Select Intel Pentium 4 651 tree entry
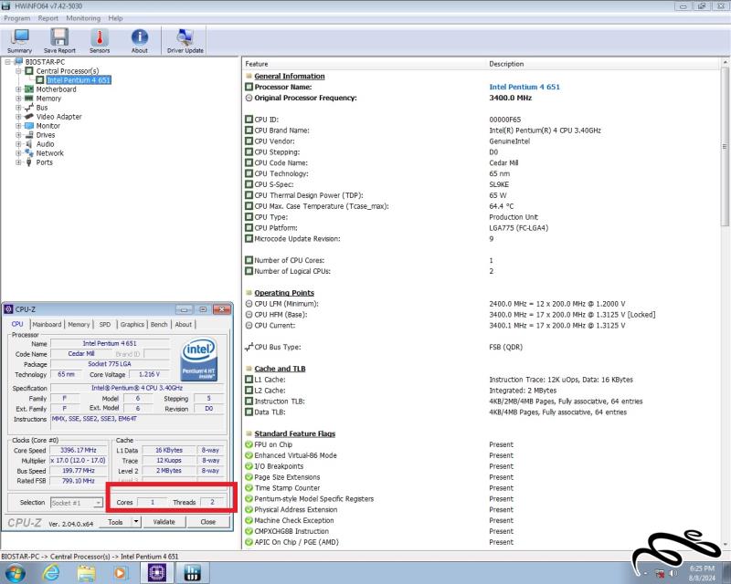Image resolution: width=731 pixels, height=584 pixels. [79, 80]
